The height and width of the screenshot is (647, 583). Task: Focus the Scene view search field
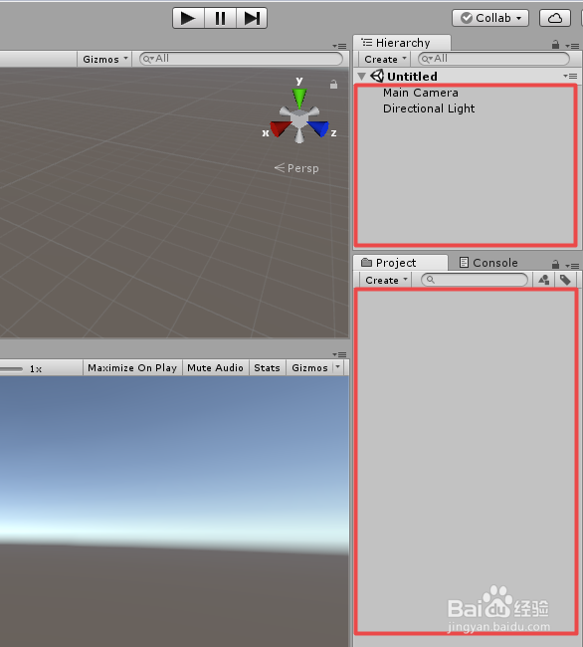(241, 59)
